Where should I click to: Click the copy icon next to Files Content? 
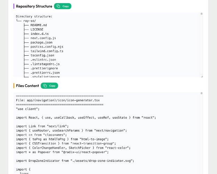tap(45, 86)
